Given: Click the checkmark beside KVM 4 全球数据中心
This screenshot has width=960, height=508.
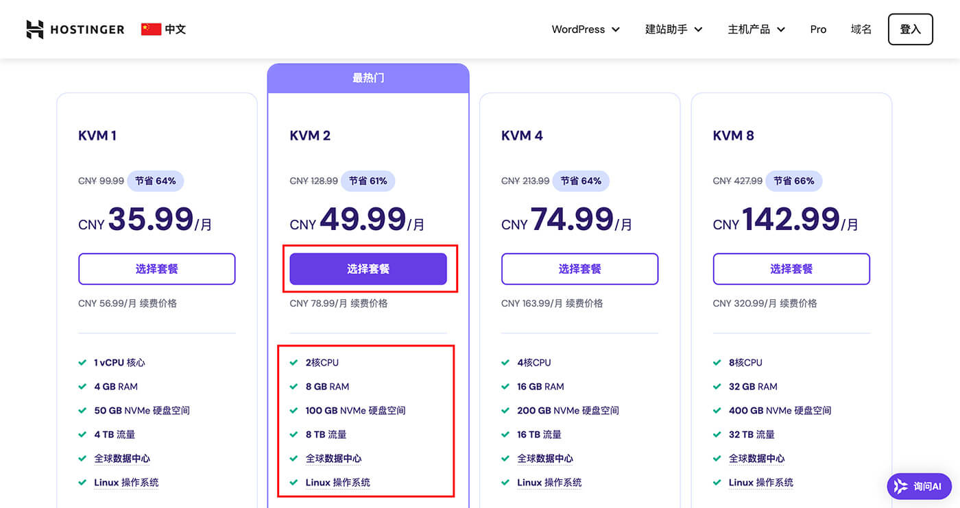Looking at the screenshot, I should 505,459.
